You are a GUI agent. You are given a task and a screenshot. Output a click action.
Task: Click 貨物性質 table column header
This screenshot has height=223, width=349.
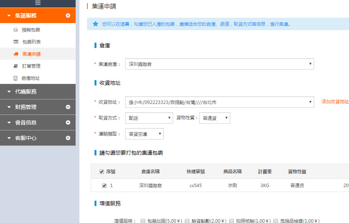pos(297,172)
